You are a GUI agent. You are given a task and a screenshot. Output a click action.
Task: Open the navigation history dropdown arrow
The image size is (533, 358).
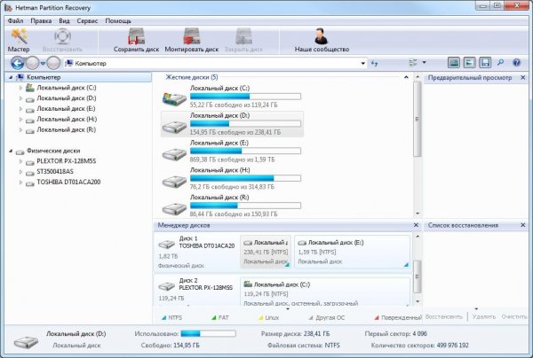click(43, 64)
